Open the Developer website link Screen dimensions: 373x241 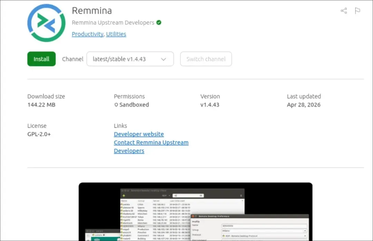tap(139, 134)
